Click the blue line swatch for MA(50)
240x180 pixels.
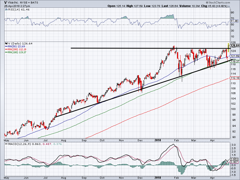pos(6,46)
